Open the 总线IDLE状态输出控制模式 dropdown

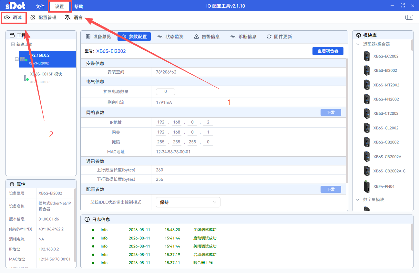188,202
